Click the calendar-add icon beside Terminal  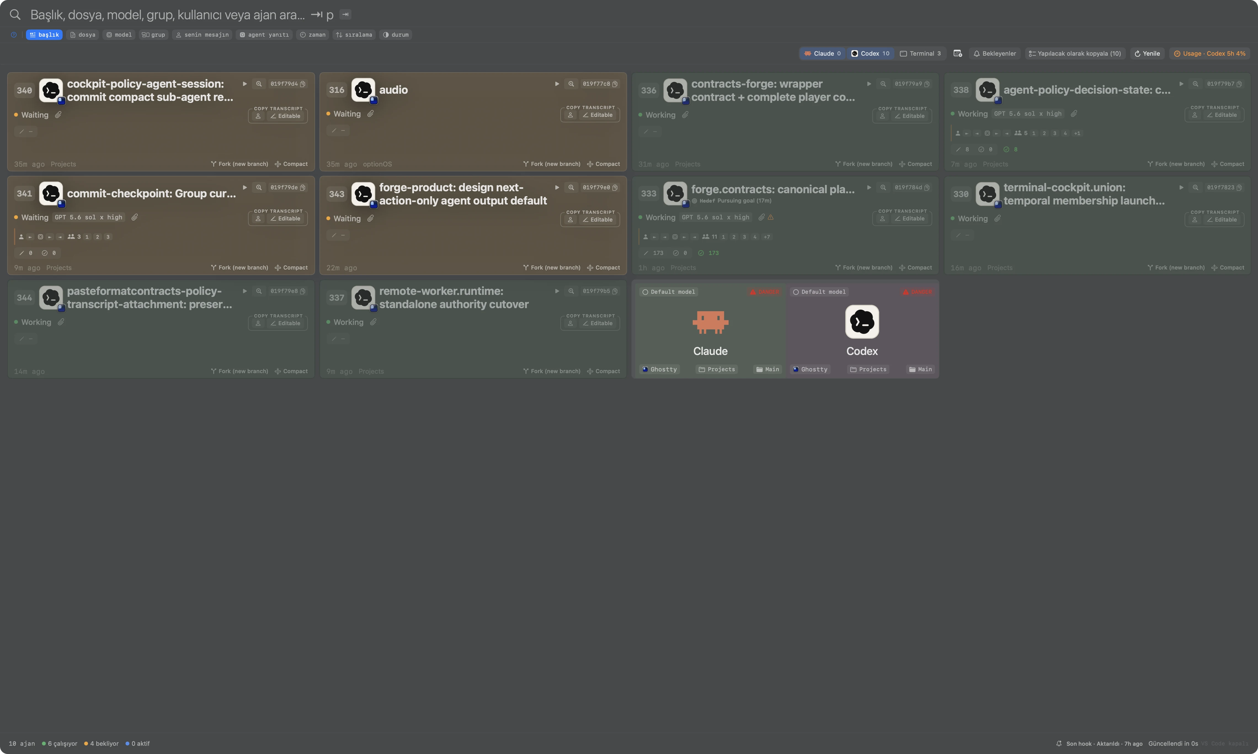coord(958,53)
